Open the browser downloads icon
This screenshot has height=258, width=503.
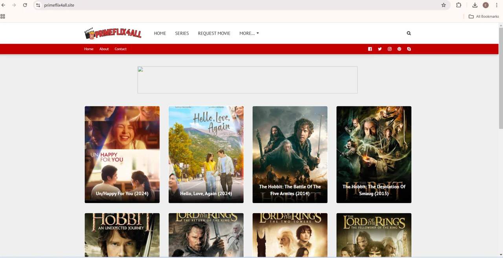click(475, 5)
